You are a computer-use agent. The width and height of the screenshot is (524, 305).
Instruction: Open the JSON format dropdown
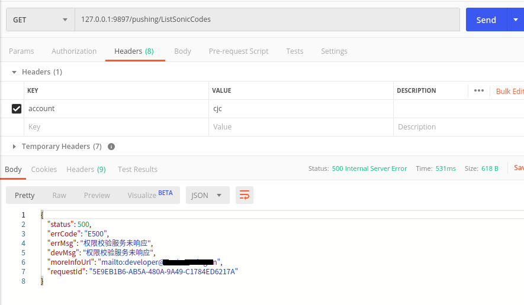click(208, 195)
